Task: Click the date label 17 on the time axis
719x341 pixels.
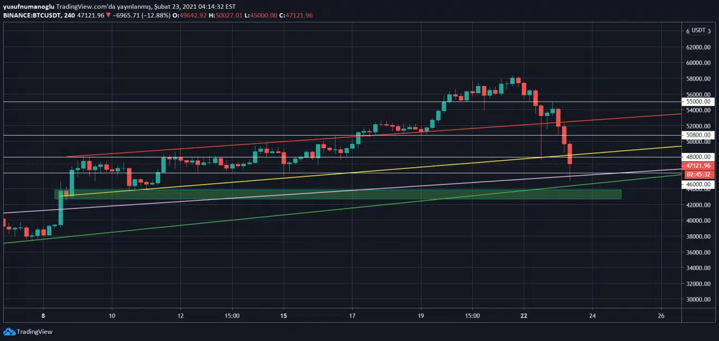Action: [x=352, y=315]
